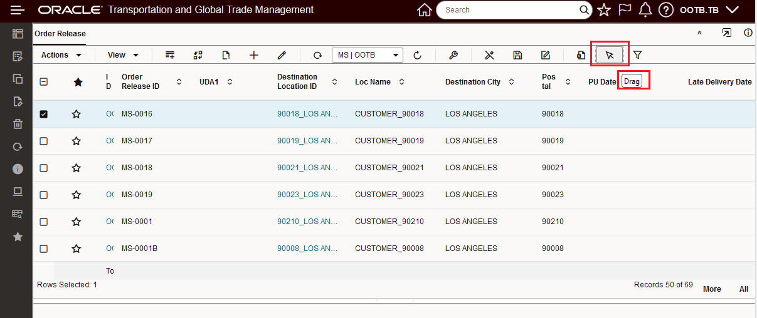This screenshot has height=318, width=757.
Task: Click the trash icon in left sidebar
Action: [18, 124]
